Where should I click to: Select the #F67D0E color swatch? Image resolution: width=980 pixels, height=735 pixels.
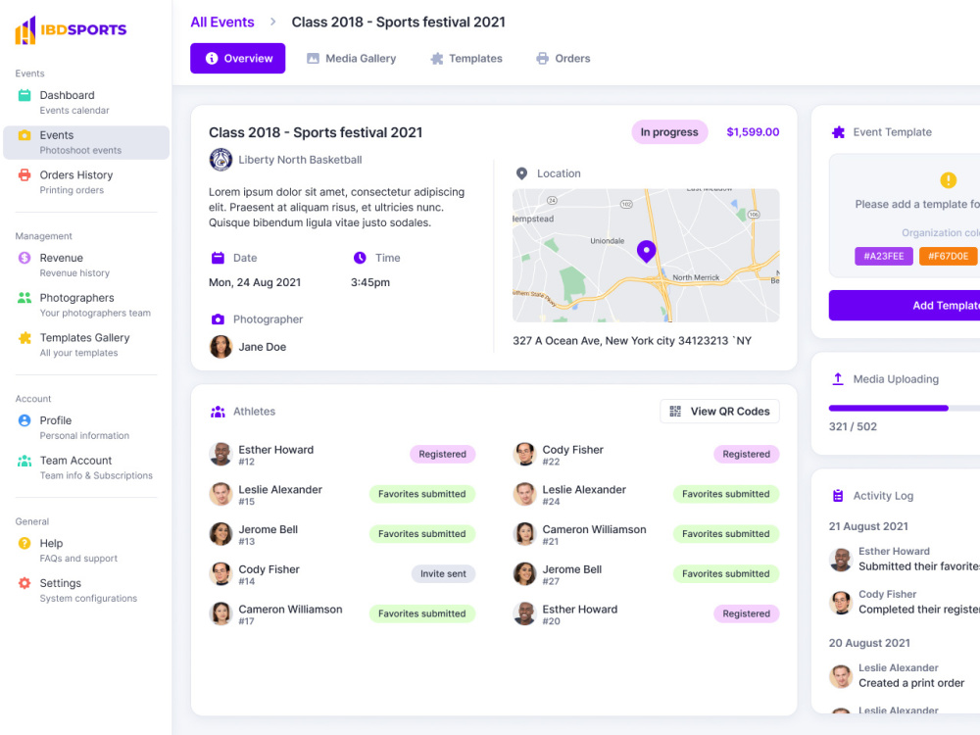pos(948,256)
